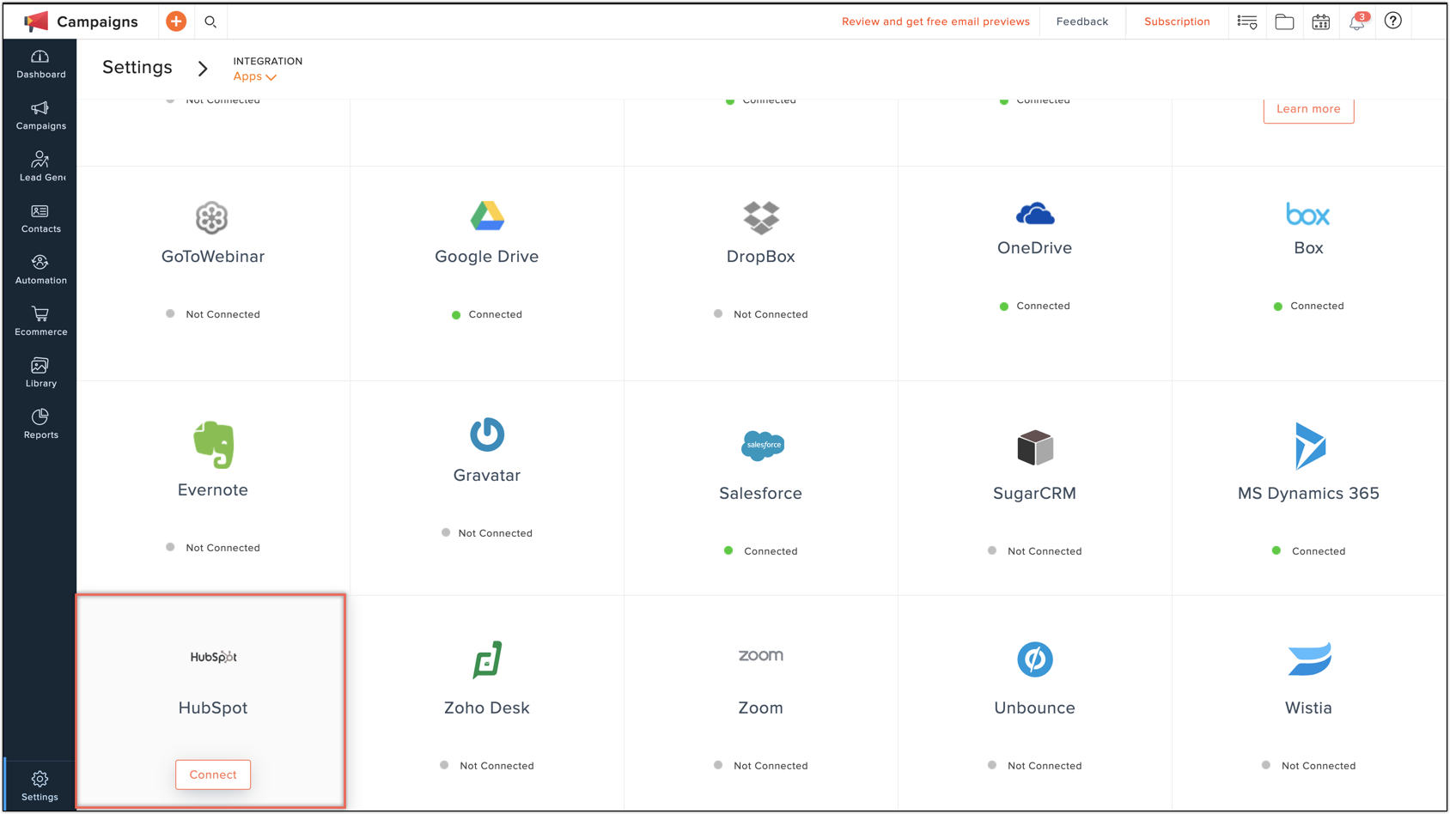The width and height of the screenshot is (1450, 814).
Task: Click the GoToWebinar logo icon
Action: click(211, 218)
